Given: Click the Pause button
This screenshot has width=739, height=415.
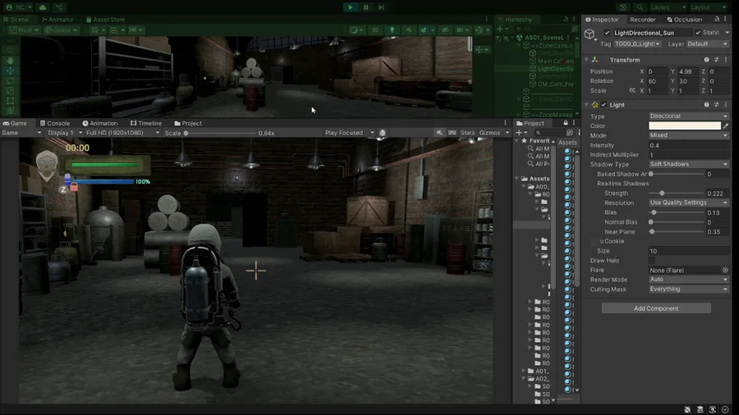Looking at the screenshot, I should coord(365,7).
